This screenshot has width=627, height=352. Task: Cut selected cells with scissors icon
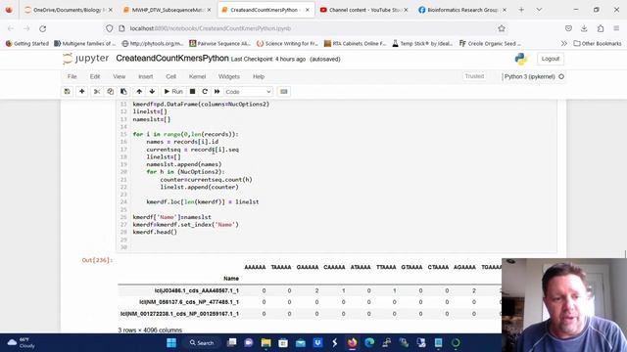click(97, 91)
